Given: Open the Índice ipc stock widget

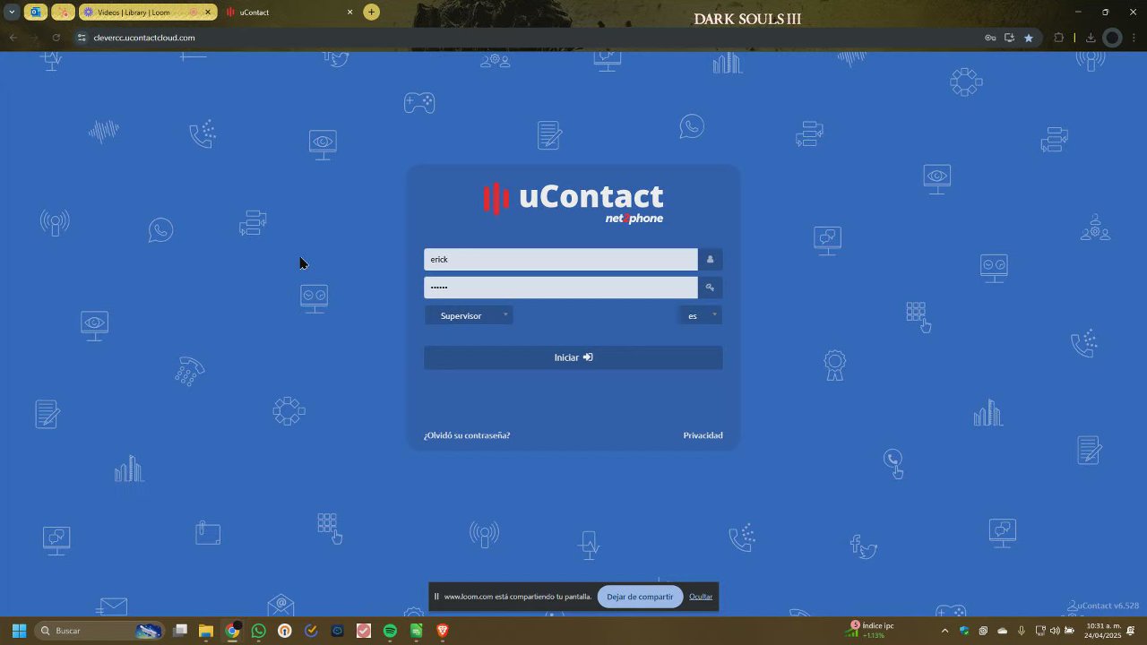Looking at the screenshot, I should [x=870, y=631].
